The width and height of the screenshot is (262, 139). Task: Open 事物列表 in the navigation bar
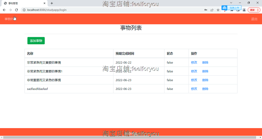[10, 19]
